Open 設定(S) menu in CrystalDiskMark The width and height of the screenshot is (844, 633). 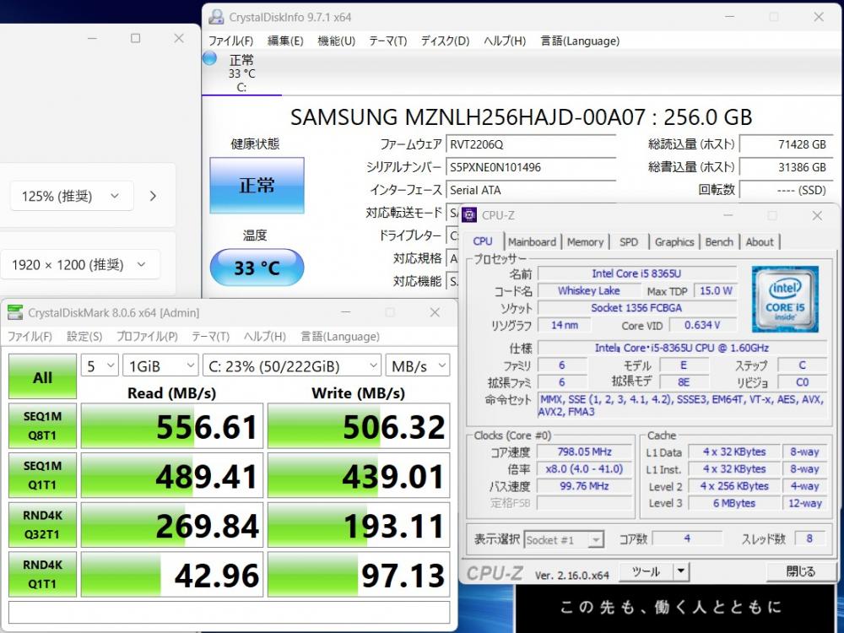84,337
